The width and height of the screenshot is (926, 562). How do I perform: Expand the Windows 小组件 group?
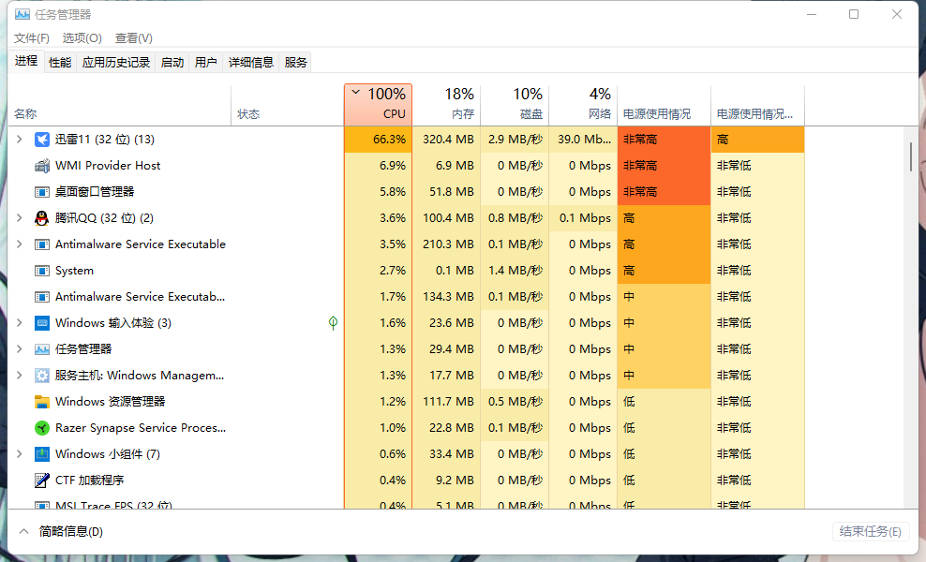pyautogui.click(x=20, y=454)
